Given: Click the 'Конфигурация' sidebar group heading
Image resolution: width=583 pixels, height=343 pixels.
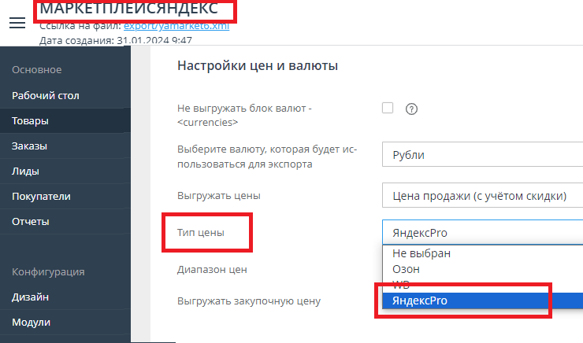Looking at the screenshot, I should 48,271.
